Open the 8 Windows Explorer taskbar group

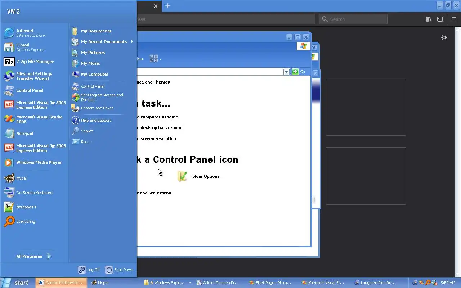pyautogui.click(x=167, y=283)
